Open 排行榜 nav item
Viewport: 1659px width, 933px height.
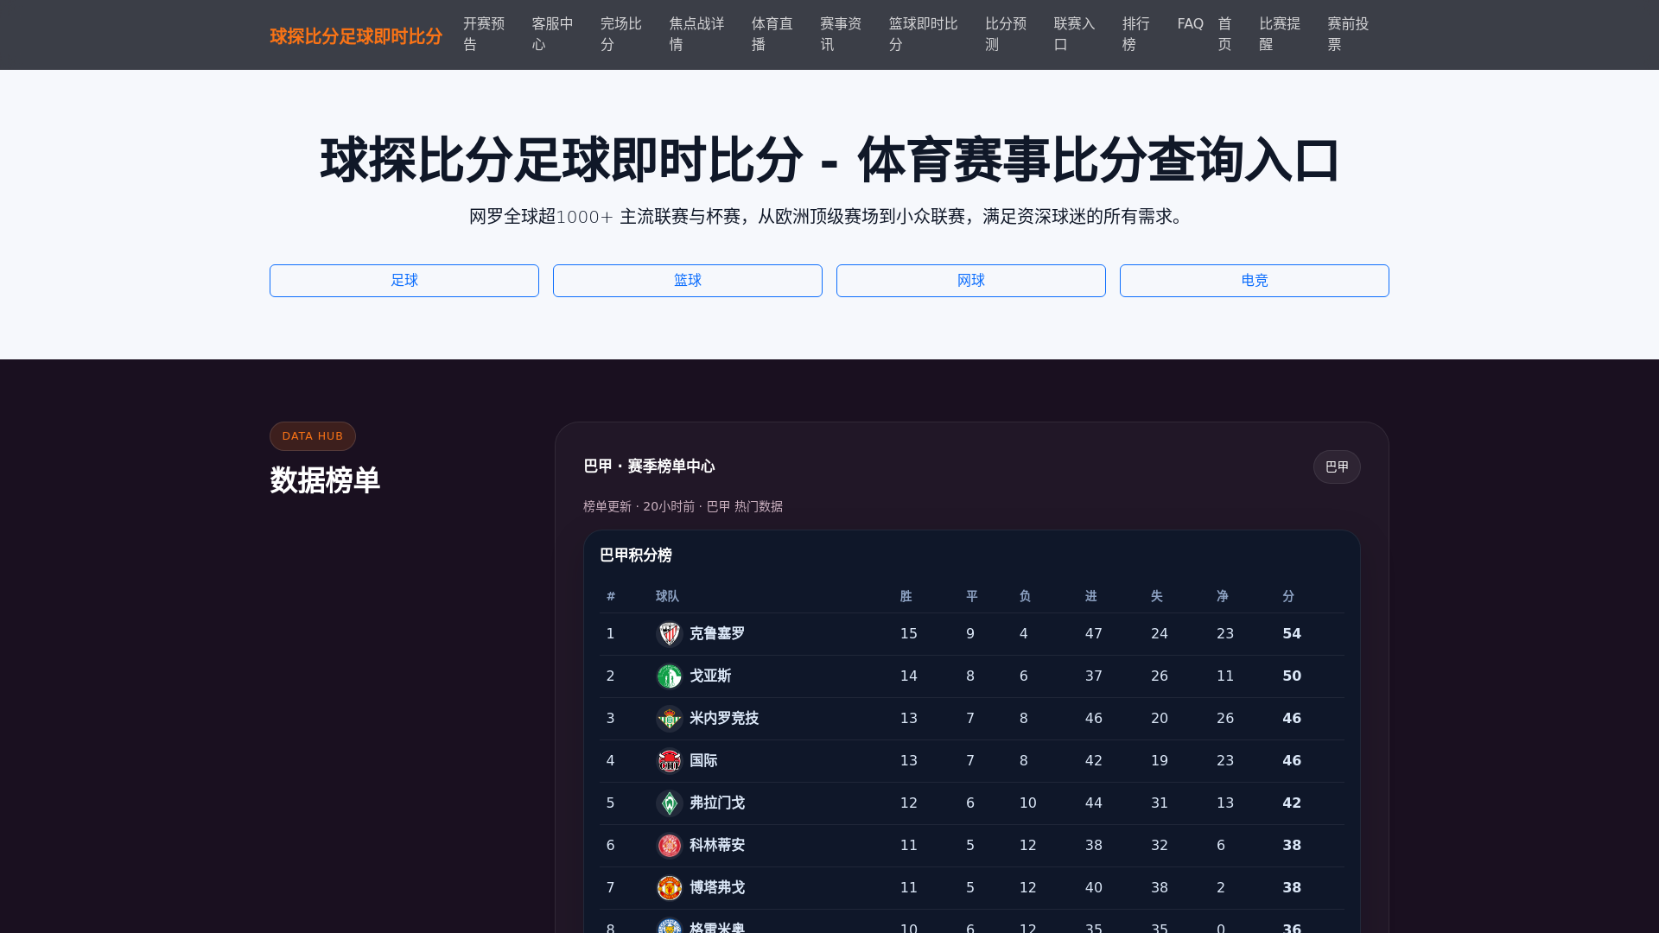[x=1136, y=35]
